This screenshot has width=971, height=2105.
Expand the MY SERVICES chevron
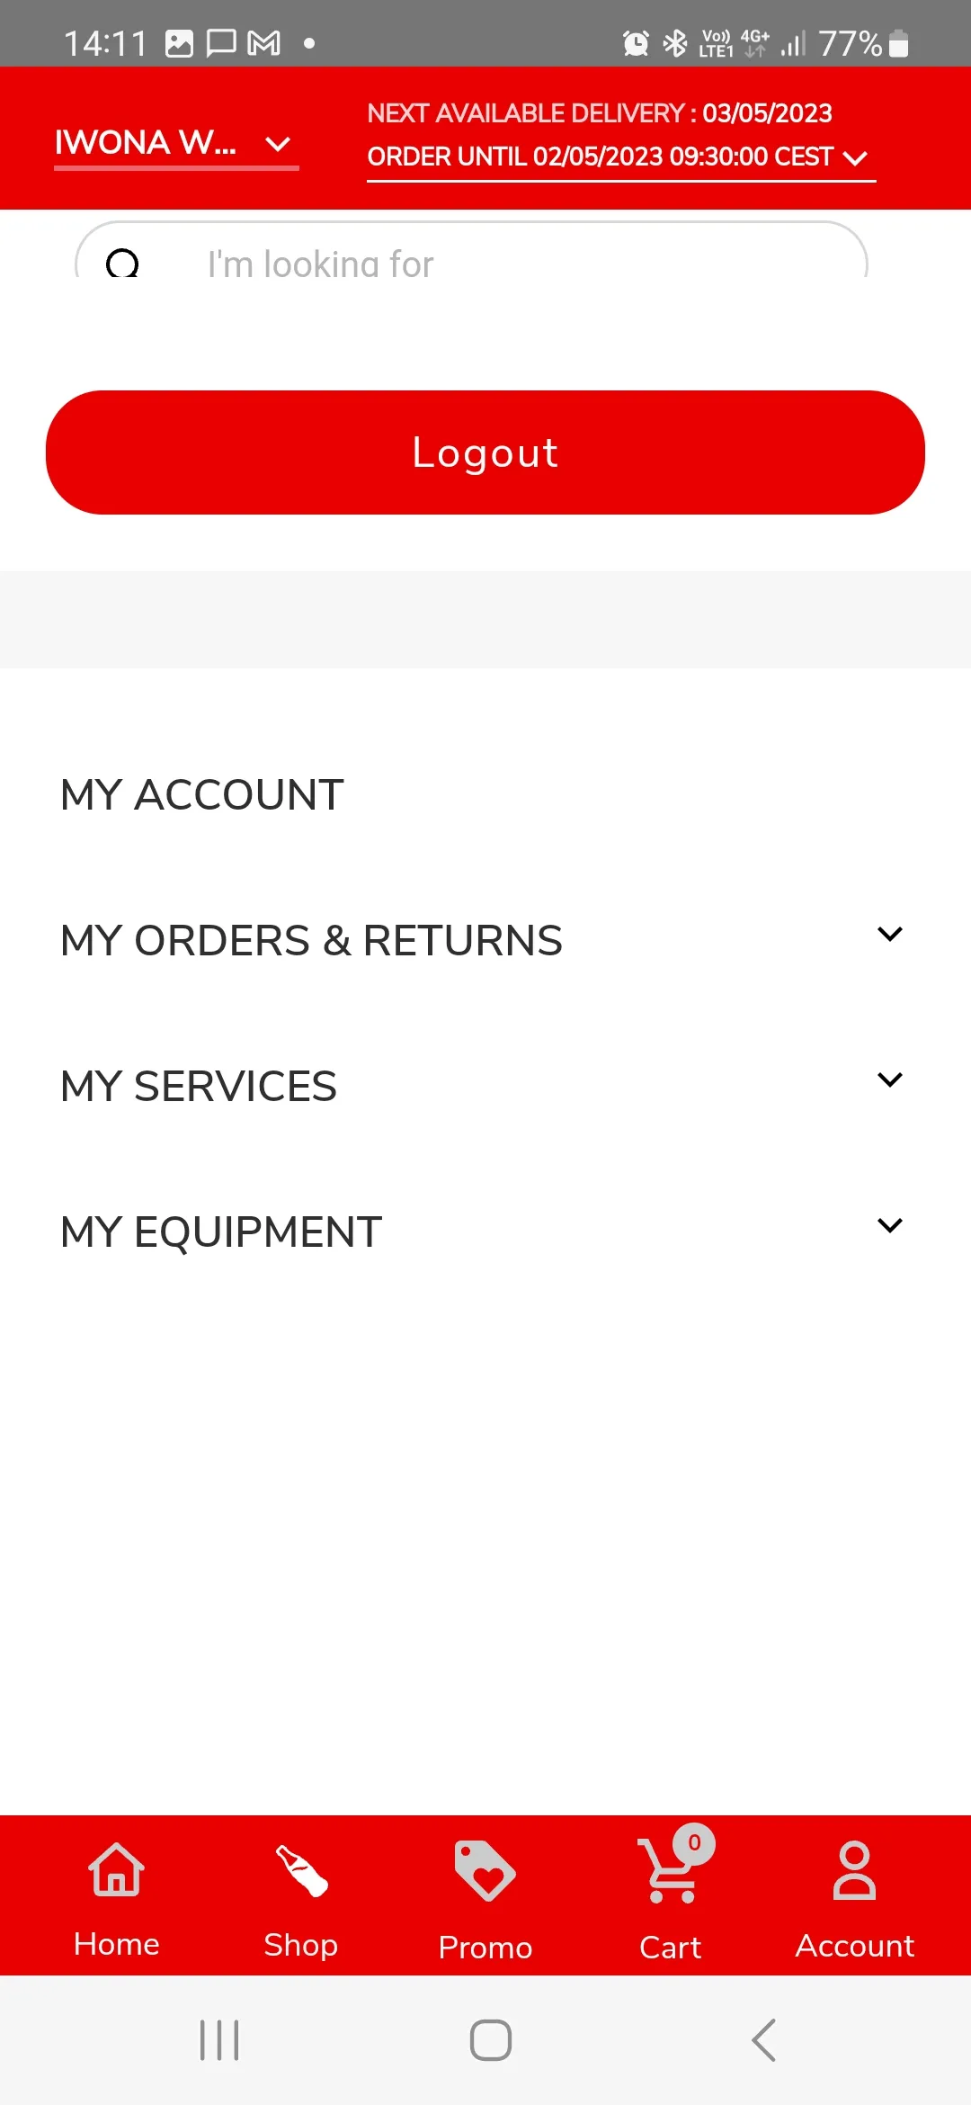point(890,1079)
